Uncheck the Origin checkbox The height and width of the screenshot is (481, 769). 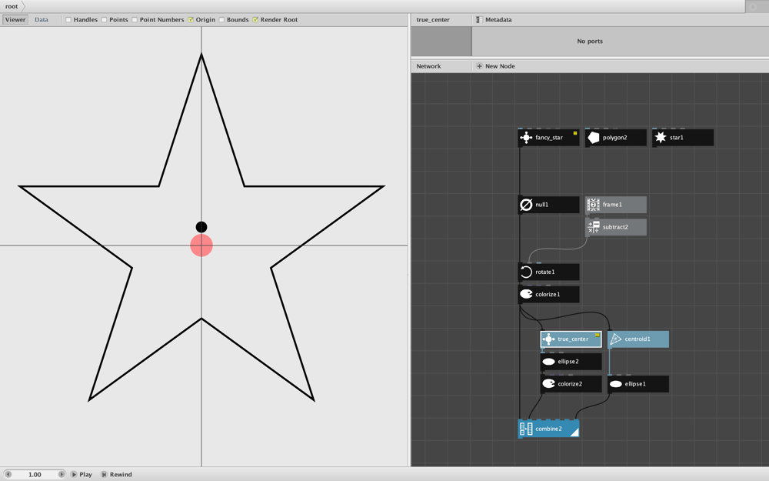coord(191,20)
